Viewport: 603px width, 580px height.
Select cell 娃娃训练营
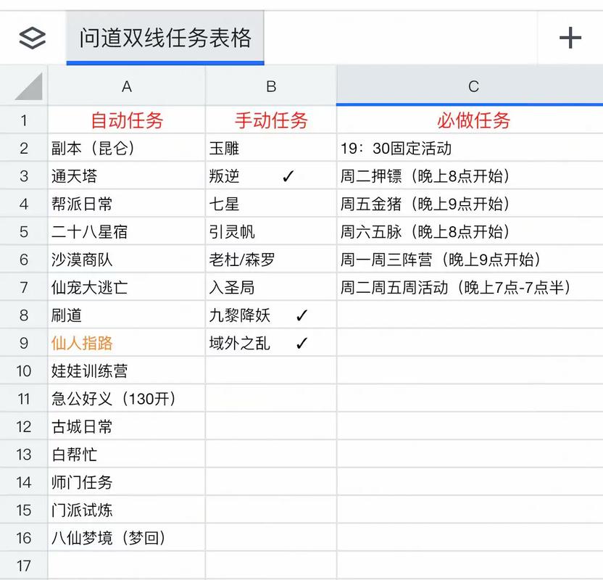tap(127, 371)
